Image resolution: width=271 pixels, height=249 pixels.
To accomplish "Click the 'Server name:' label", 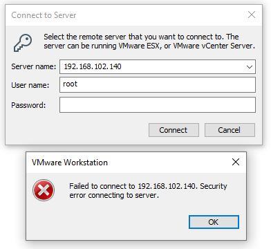I will [34, 66].
